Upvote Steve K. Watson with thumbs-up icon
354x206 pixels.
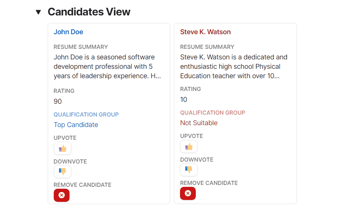click(189, 147)
